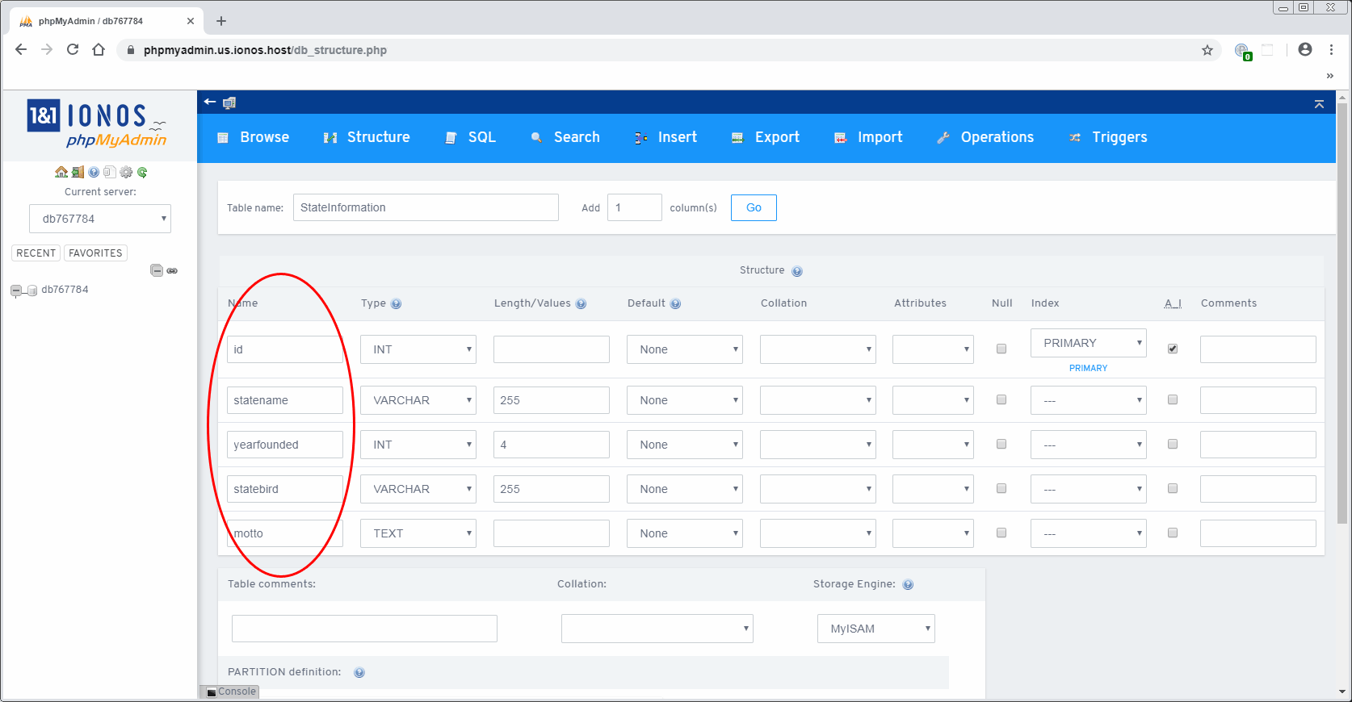Image resolution: width=1352 pixels, height=702 pixels.
Task: Click the server computer icon in breadcrumb bar
Action: (229, 102)
